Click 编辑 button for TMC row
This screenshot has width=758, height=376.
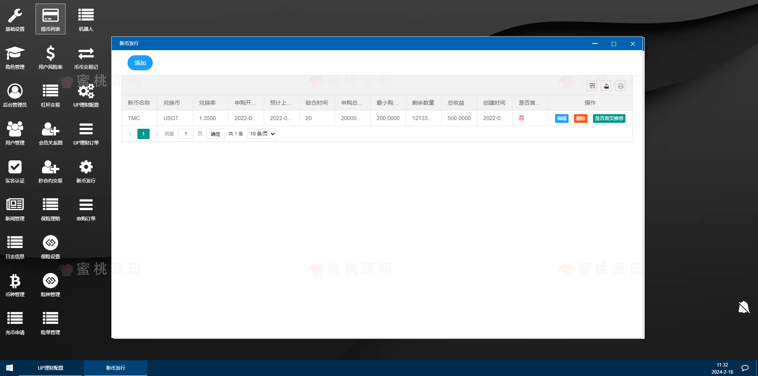(561, 118)
